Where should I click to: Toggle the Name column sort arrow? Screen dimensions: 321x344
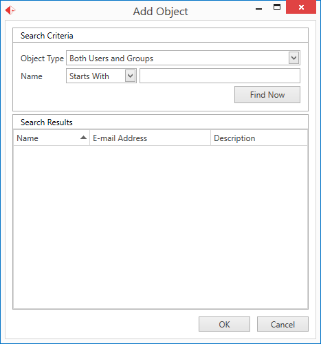click(83, 138)
